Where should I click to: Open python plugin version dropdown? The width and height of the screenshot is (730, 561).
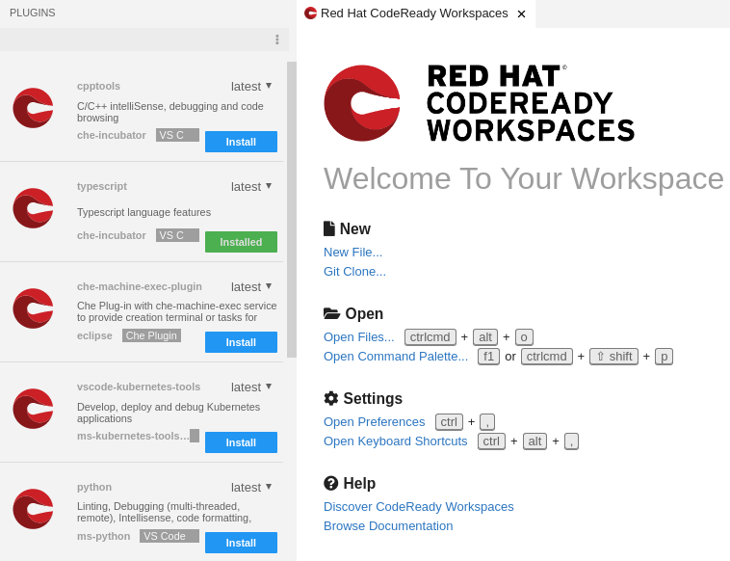[251, 487]
